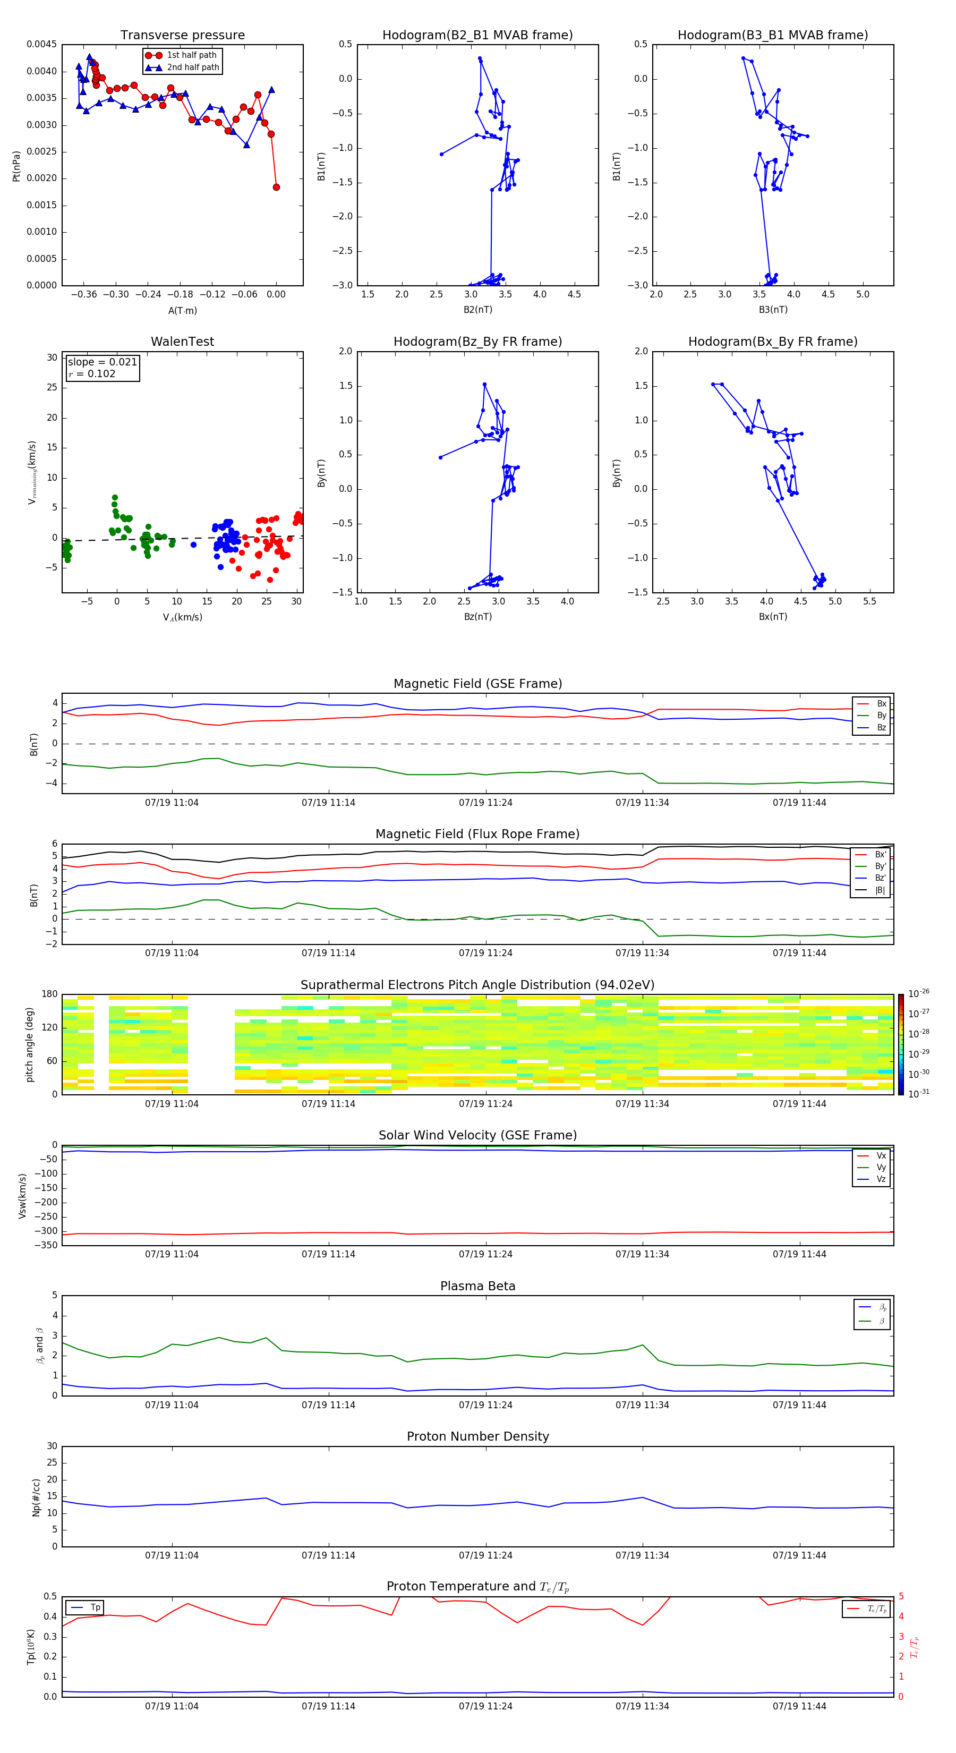Click the '07/19 11:34' tick under plasma beta
Screen dimensions: 956x1753
tap(642, 1405)
